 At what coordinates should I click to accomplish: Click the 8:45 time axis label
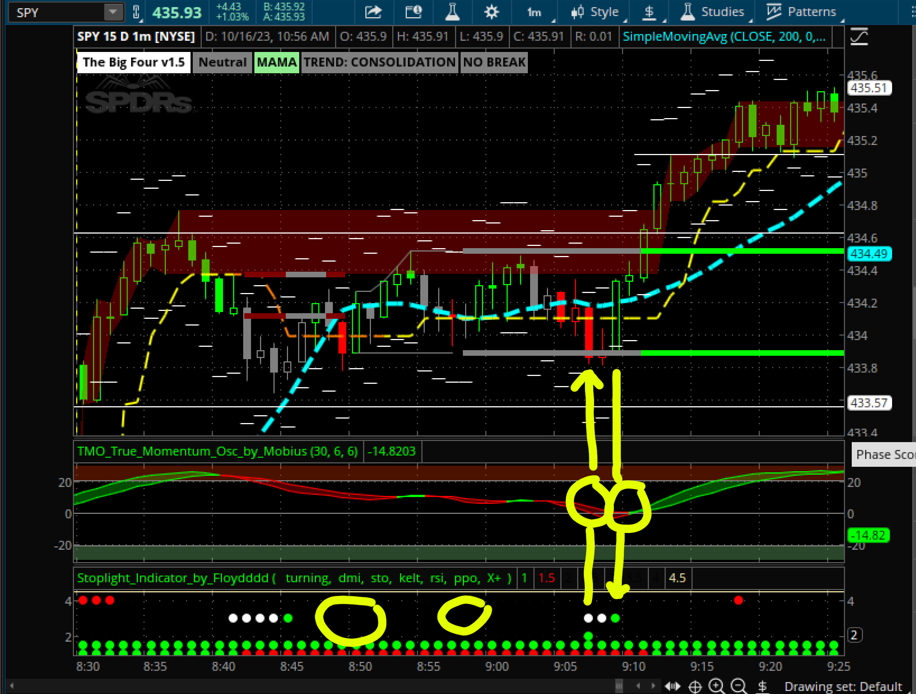pyautogui.click(x=292, y=666)
